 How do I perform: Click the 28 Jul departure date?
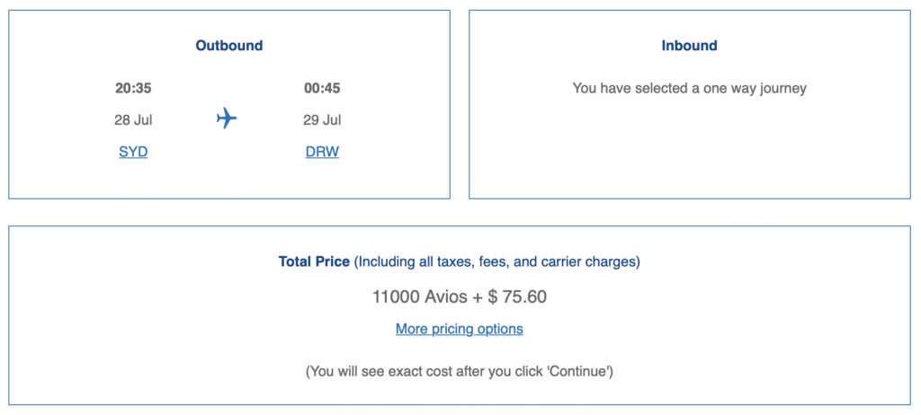[x=133, y=120]
